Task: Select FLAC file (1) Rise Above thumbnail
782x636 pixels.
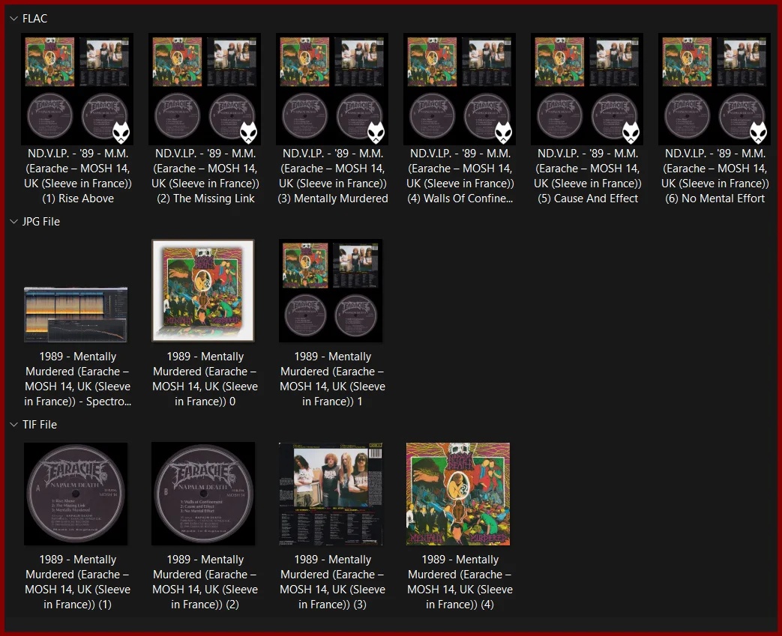Action: (77, 89)
